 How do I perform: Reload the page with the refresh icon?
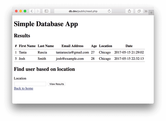tap(109, 11)
